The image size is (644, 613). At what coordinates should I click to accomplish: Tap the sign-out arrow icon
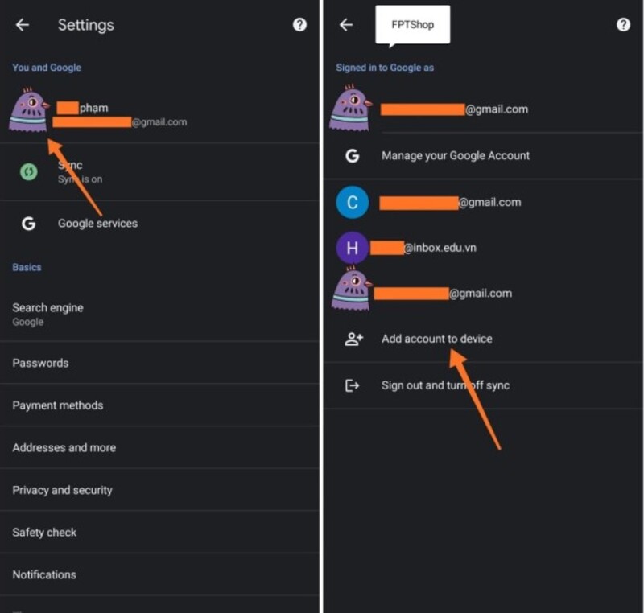(x=352, y=385)
